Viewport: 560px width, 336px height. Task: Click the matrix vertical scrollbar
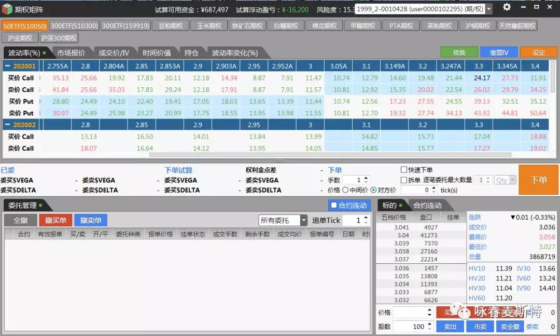pyautogui.click(x=553, y=76)
